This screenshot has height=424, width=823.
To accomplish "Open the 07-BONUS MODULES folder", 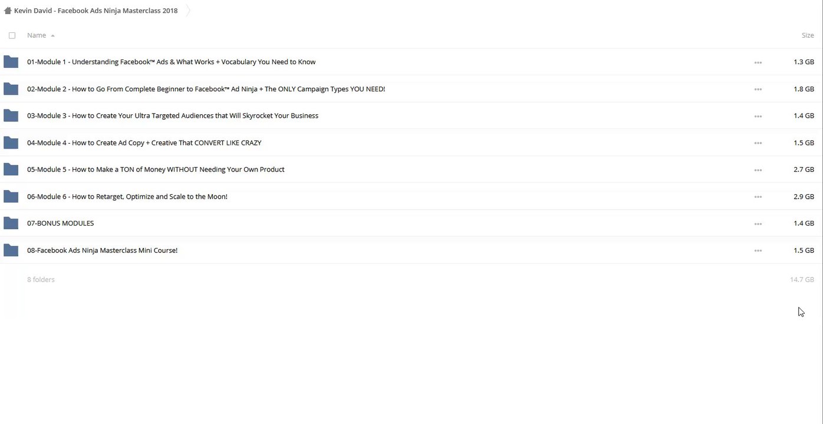I will [60, 223].
